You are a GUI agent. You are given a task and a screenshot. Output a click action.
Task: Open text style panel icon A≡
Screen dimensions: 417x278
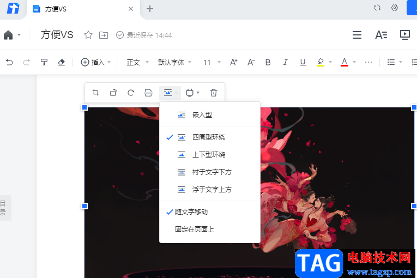click(381, 35)
